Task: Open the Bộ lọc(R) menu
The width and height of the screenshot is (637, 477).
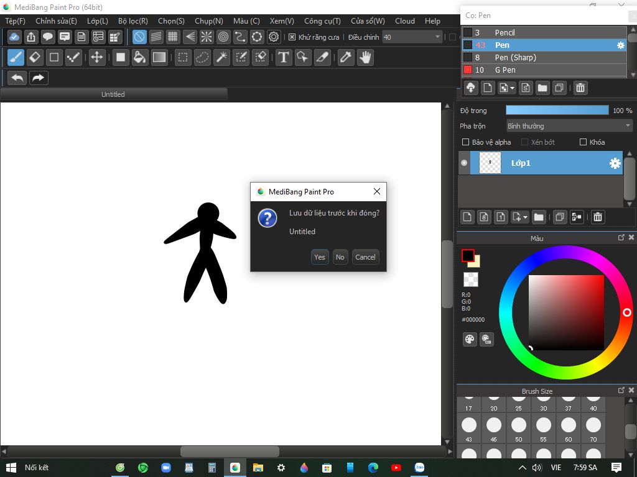Action: pyautogui.click(x=133, y=21)
